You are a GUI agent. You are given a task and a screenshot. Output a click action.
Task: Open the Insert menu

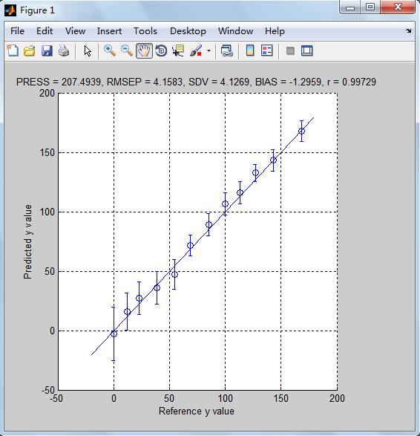(109, 31)
